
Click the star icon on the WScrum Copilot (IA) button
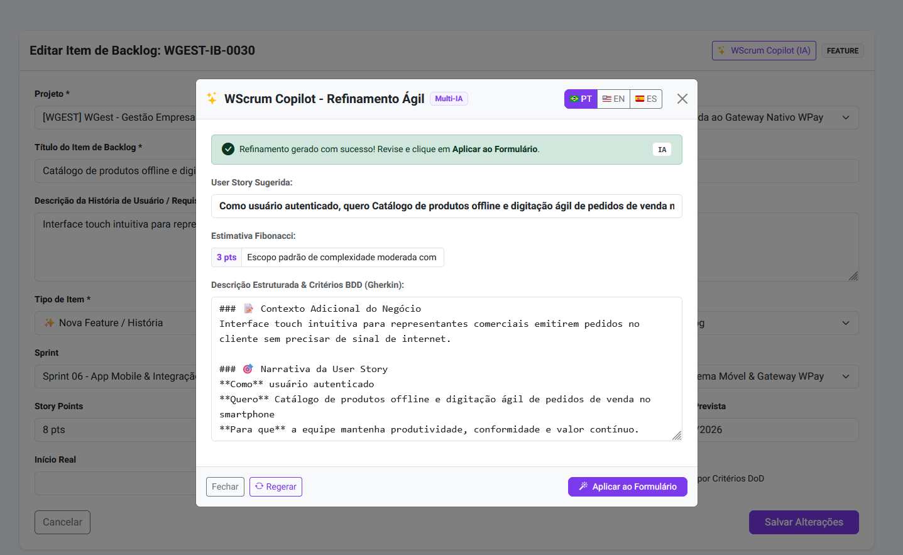click(722, 50)
